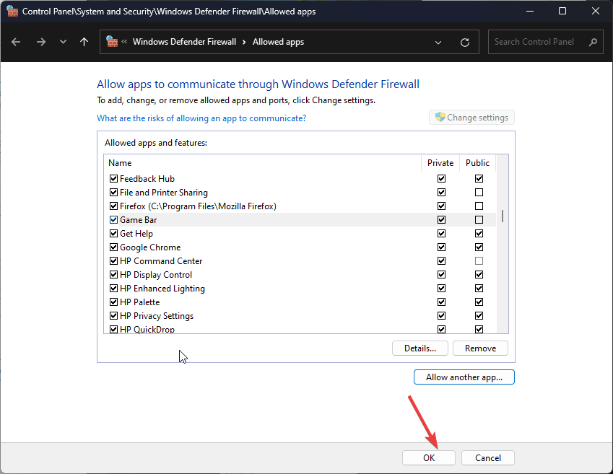Expand address bar history dropdown
Viewport: 613px width, 474px height.
[x=438, y=42]
